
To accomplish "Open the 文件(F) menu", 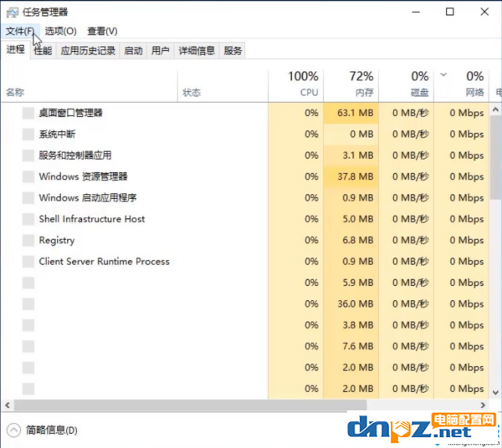I will [20, 31].
